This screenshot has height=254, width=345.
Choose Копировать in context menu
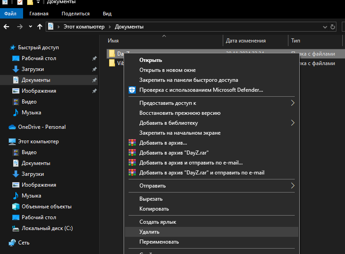tap(154, 209)
